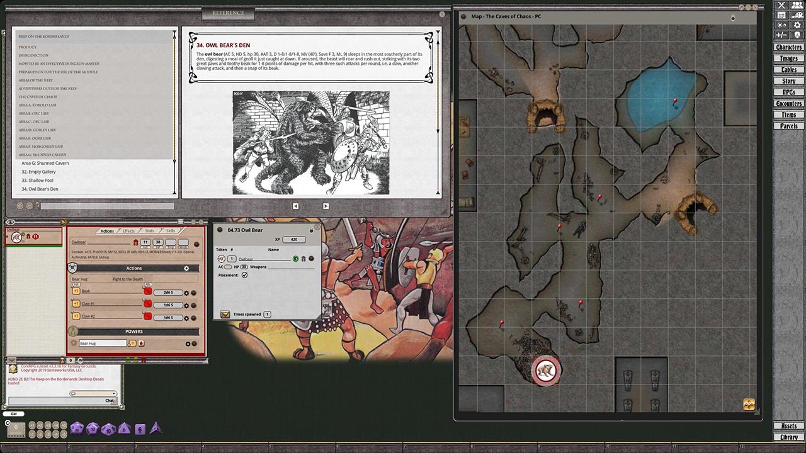Lock the 04.73 Owl Bear encounter window
This screenshot has width=806, height=453.
pyautogui.click(x=311, y=230)
